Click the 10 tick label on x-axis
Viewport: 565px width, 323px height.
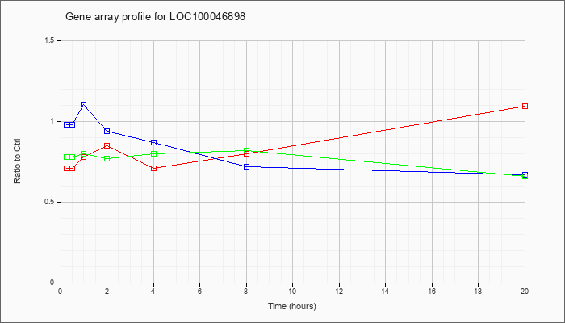[292, 291]
